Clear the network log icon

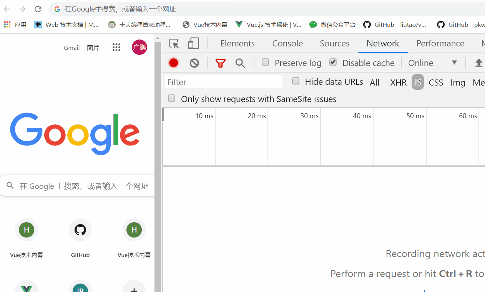(194, 63)
